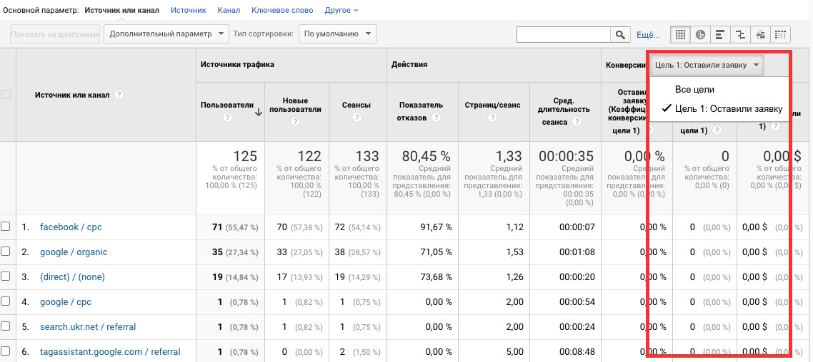Select 'Цель 1: Оставили заявку' menu option

[x=729, y=109]
